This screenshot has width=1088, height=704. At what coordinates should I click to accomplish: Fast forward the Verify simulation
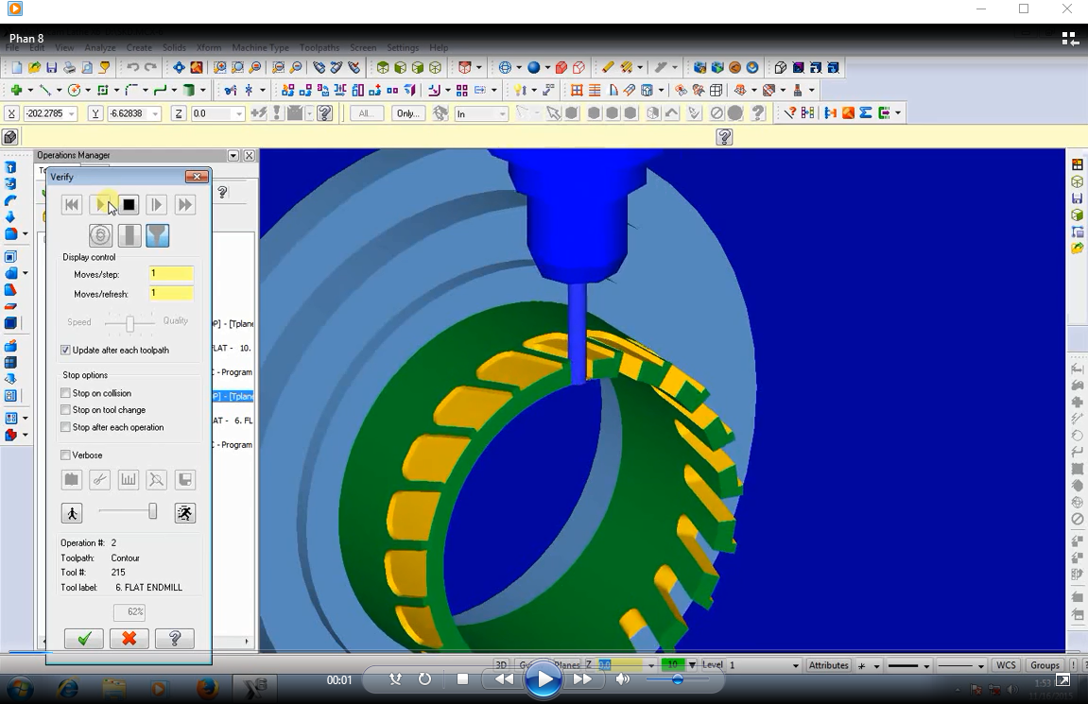184,205
